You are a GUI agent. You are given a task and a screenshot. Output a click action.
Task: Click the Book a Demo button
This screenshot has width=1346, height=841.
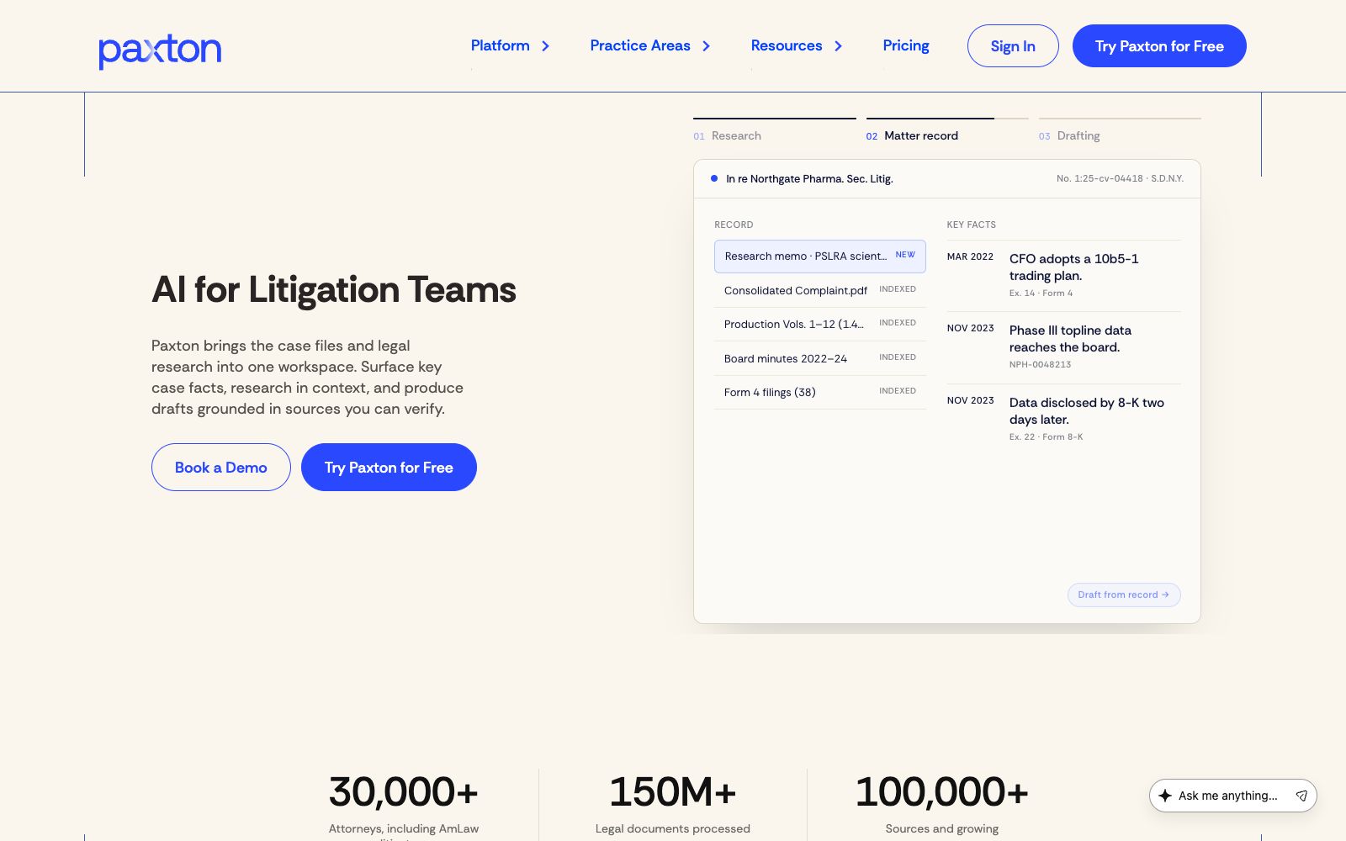221,468
